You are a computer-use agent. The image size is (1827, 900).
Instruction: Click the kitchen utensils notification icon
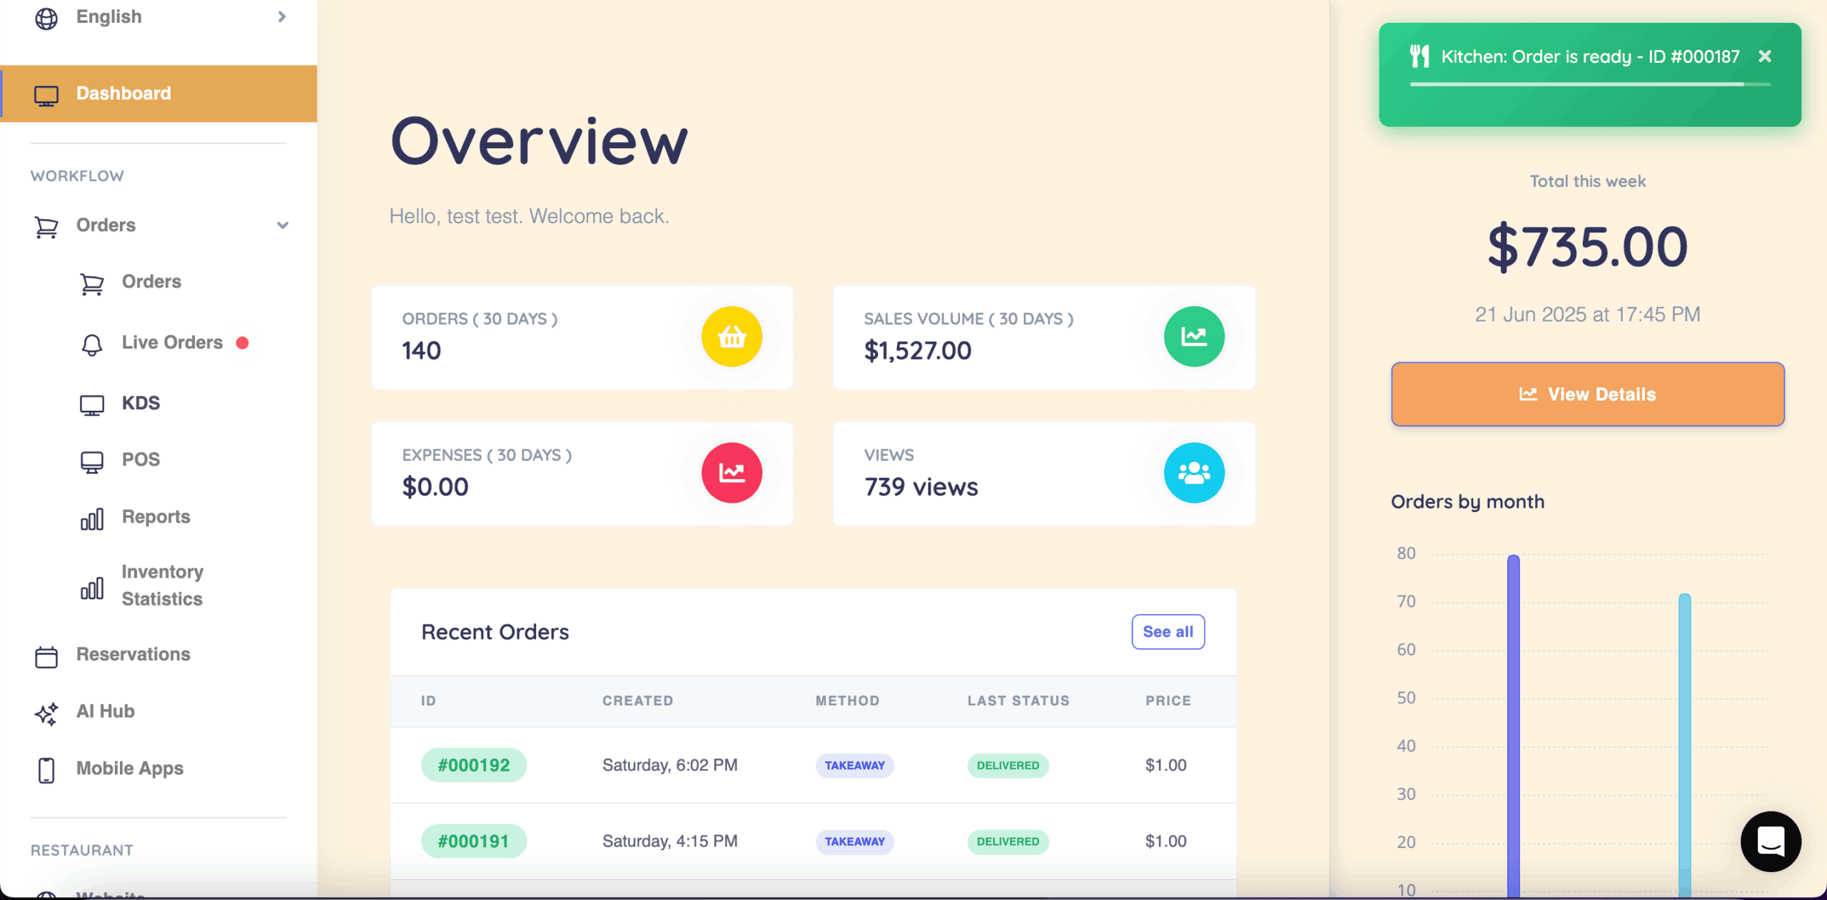1419,56
